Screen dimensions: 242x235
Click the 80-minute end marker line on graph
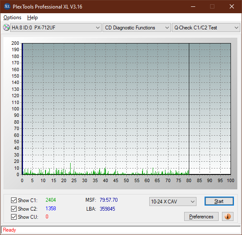click(x=189, y=108)
